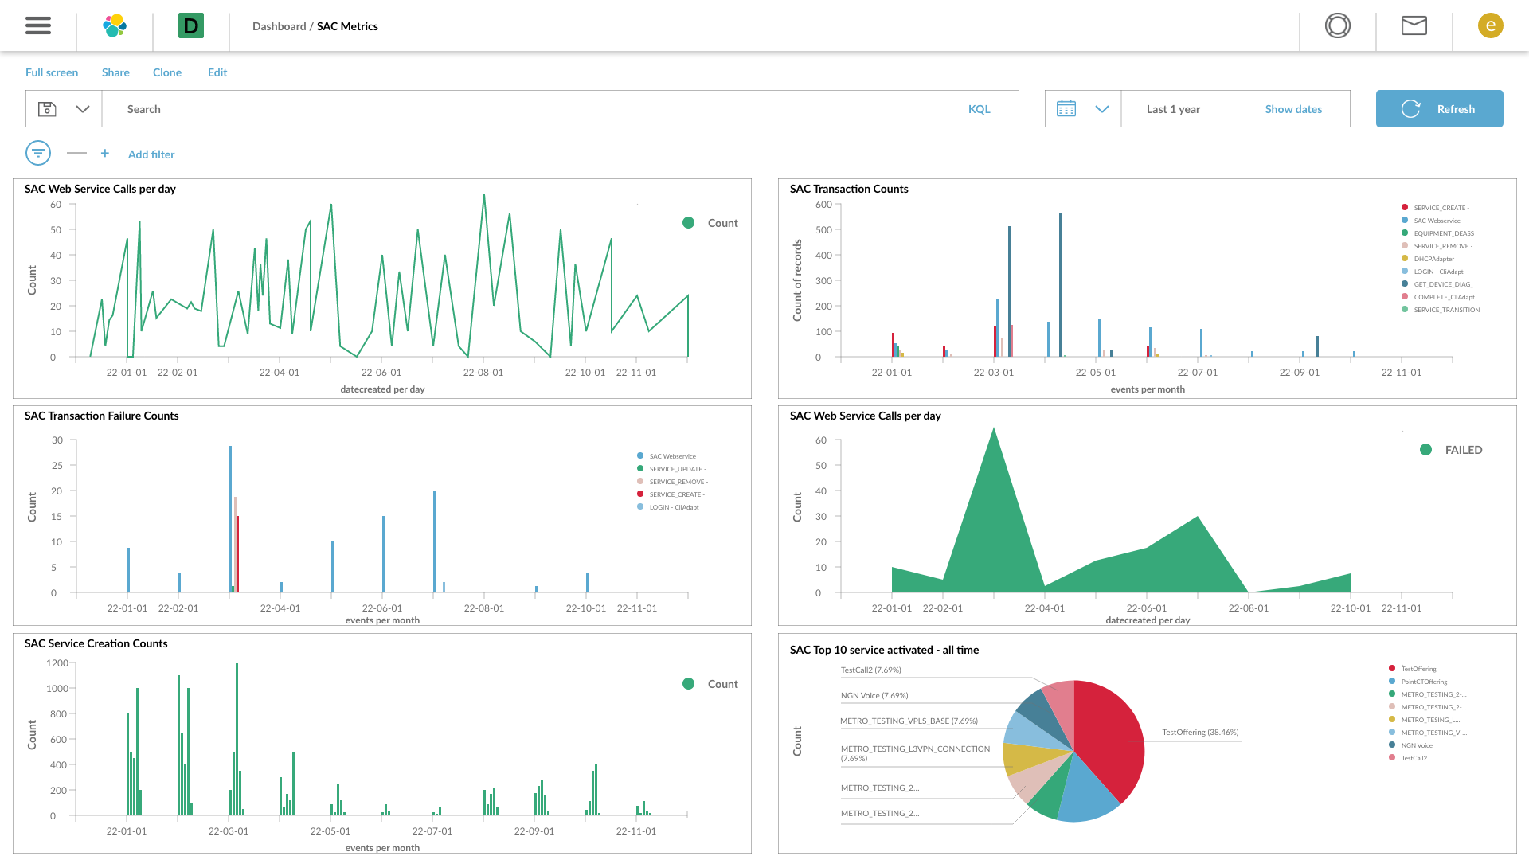Image resolution: width=1529 pixels, height=860 pixels.
Task: Toggle LOGIN - CliAdapt legend in Failure Counts
Action: [x=667, y=507]
